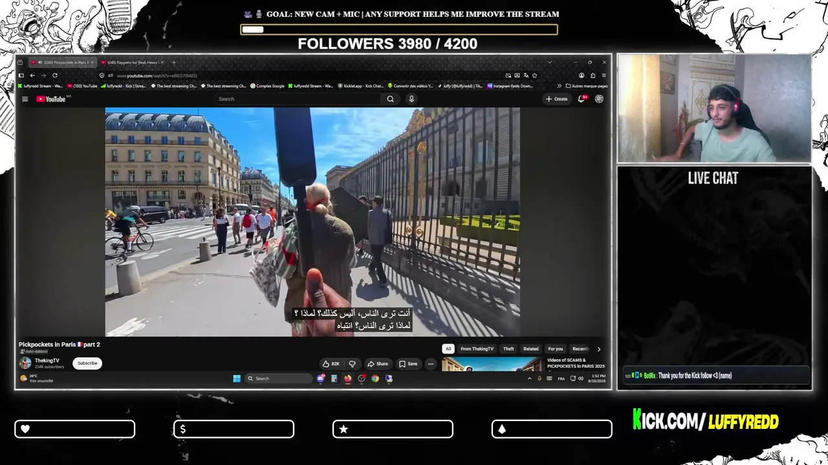Open the Instagram Reels Down... bookmark

510,86
